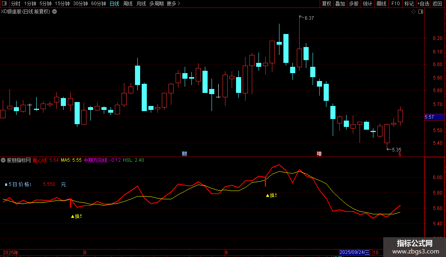
Task: Select the 1分钟 period
Action: point(30,4)
